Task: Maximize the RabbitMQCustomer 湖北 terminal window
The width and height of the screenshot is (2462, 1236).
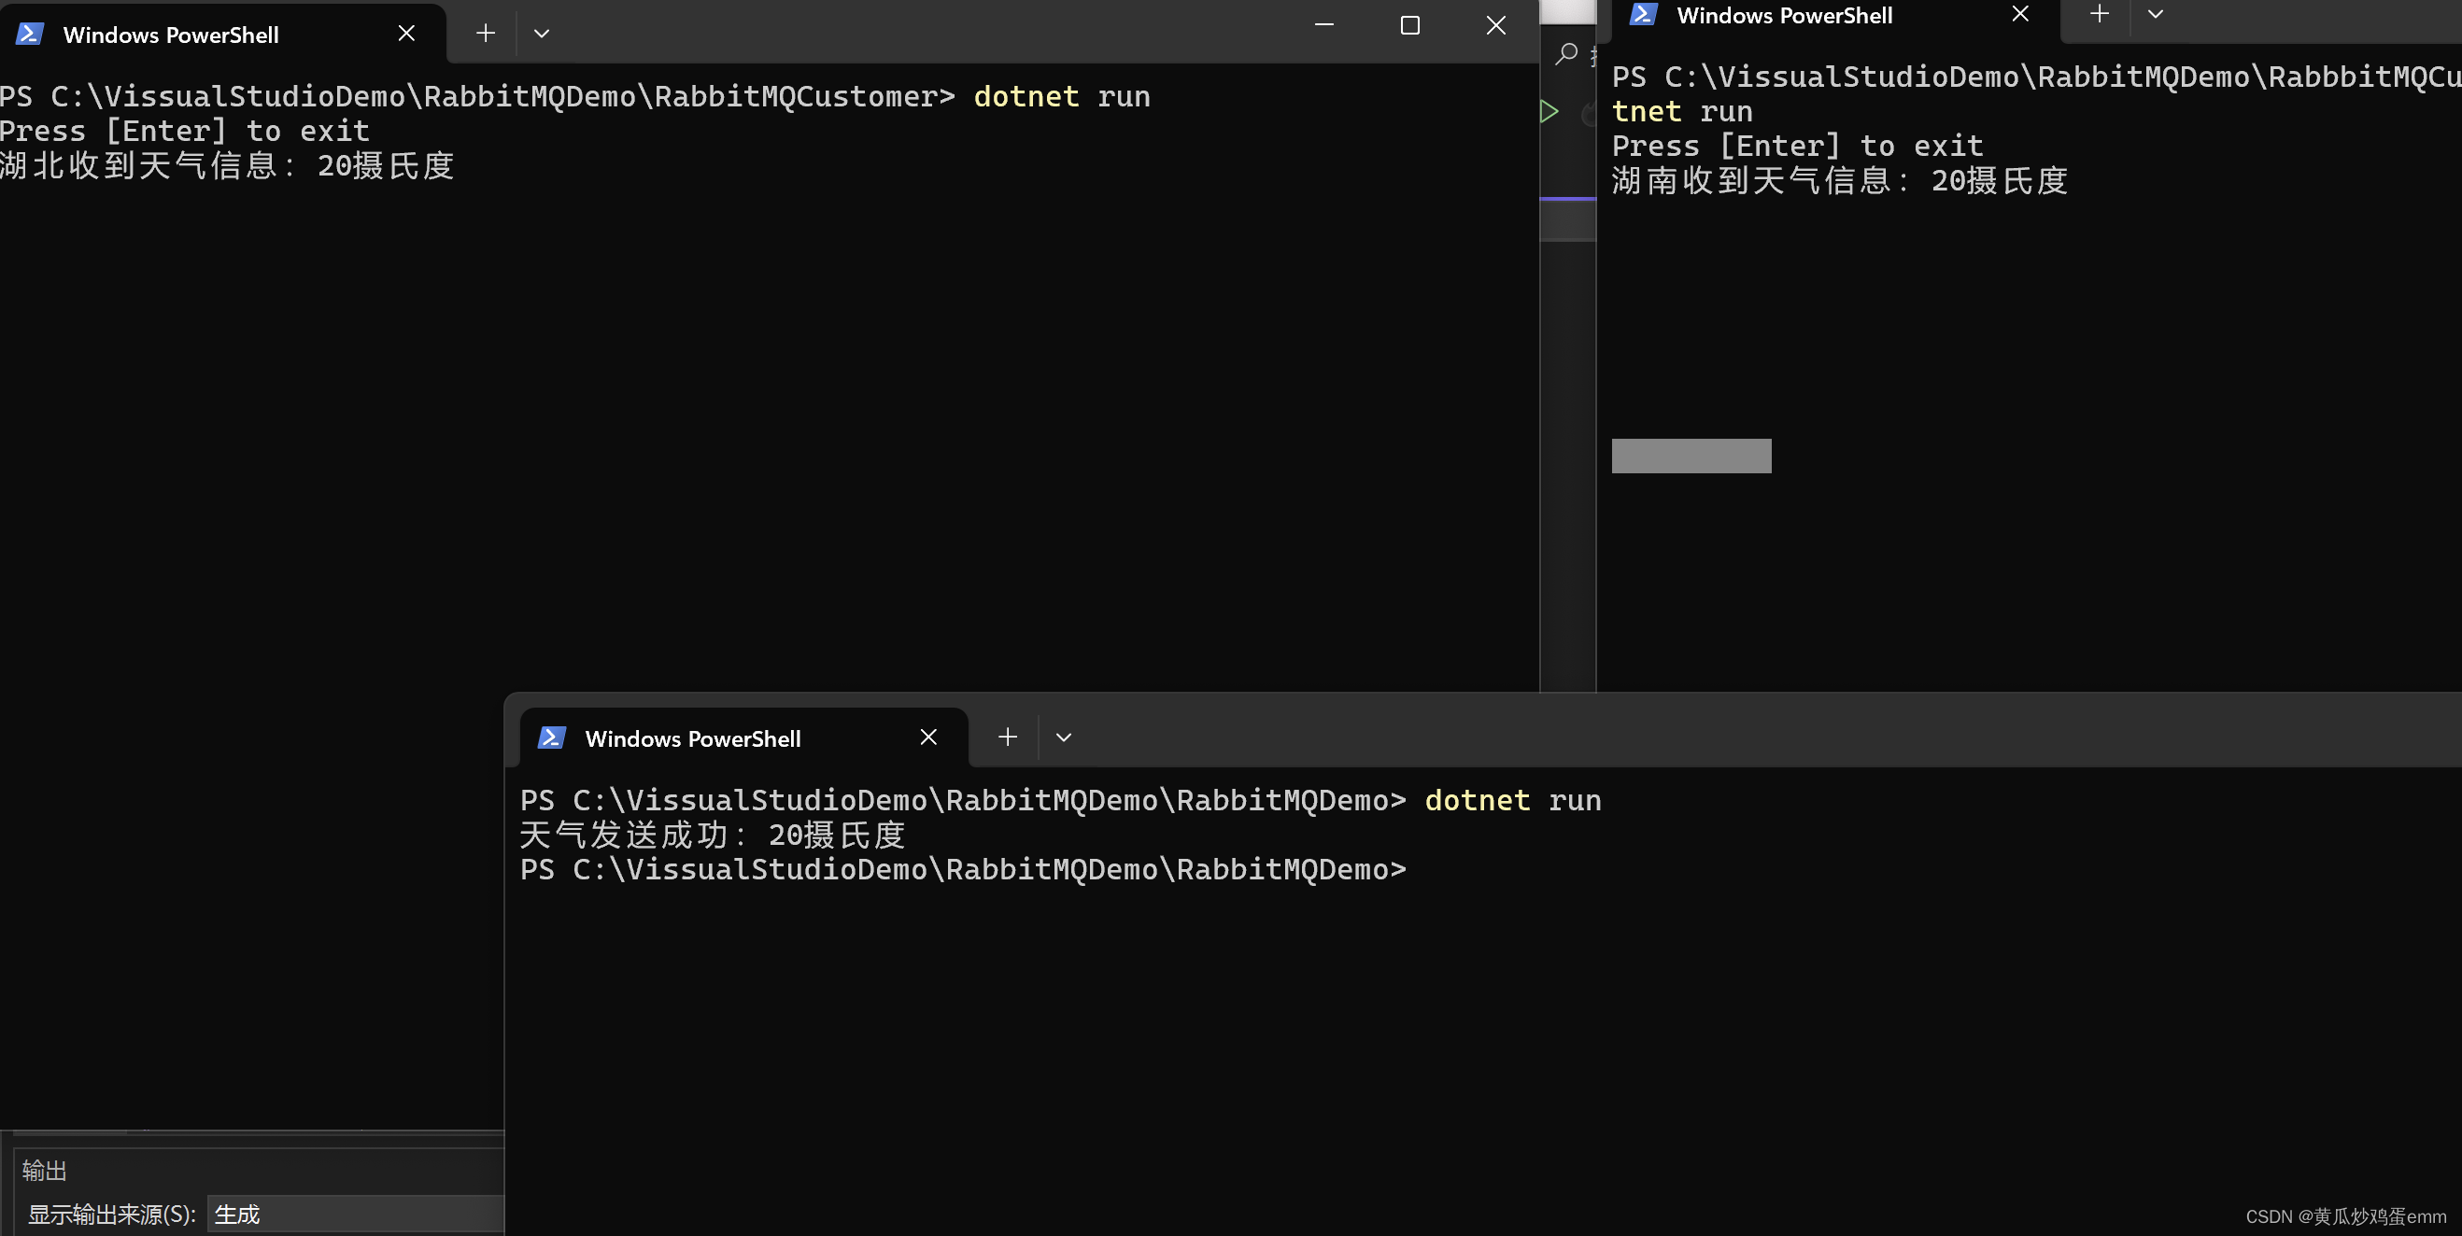Action: pos(1409,26)
